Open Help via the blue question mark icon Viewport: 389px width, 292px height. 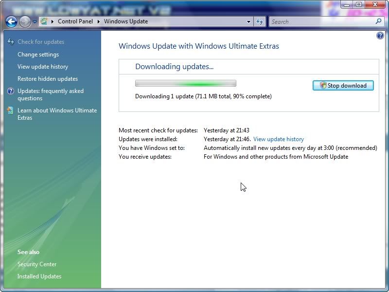point(380,36)
